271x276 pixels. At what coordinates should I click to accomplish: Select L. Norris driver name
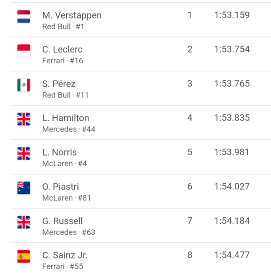[x=59, y=153]
